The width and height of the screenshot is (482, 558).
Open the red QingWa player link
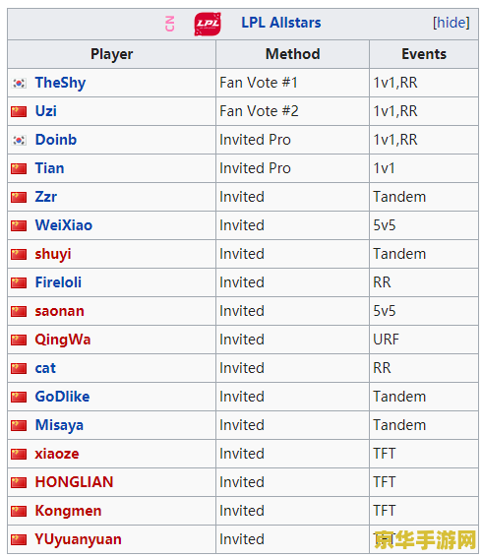[x=63, y=340]
